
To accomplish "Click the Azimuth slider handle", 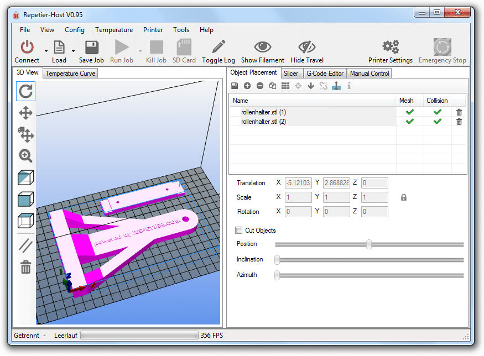I will tap(277, 275).
